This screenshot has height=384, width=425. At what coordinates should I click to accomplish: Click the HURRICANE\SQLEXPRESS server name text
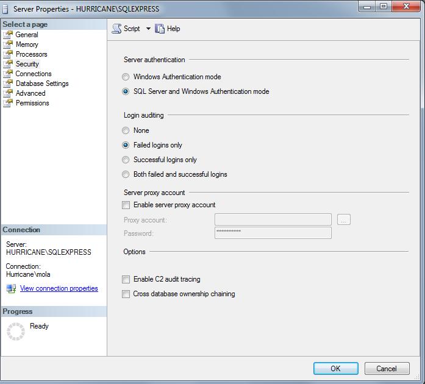(49, 252)
